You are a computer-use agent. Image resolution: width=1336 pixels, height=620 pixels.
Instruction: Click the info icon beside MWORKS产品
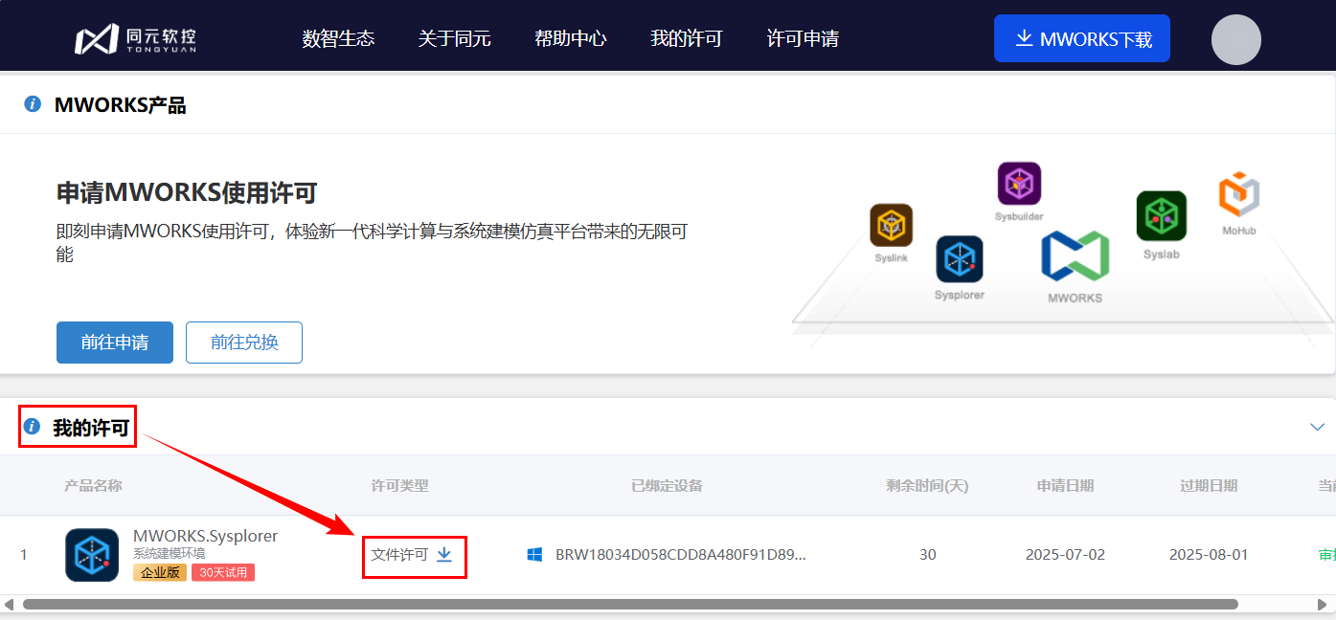[x=33, y=104]
